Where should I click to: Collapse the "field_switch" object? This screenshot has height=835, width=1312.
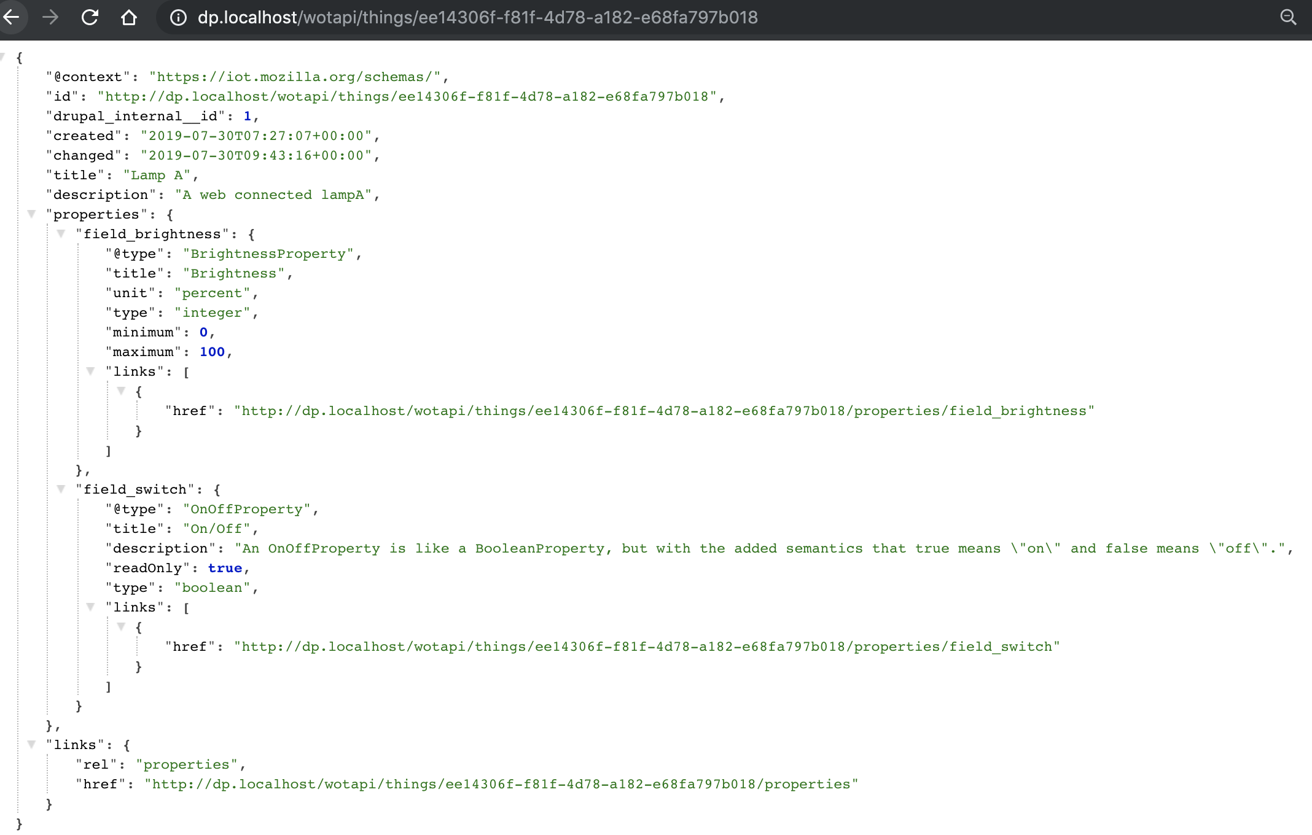pyautogui.click(x=61, y=489)
